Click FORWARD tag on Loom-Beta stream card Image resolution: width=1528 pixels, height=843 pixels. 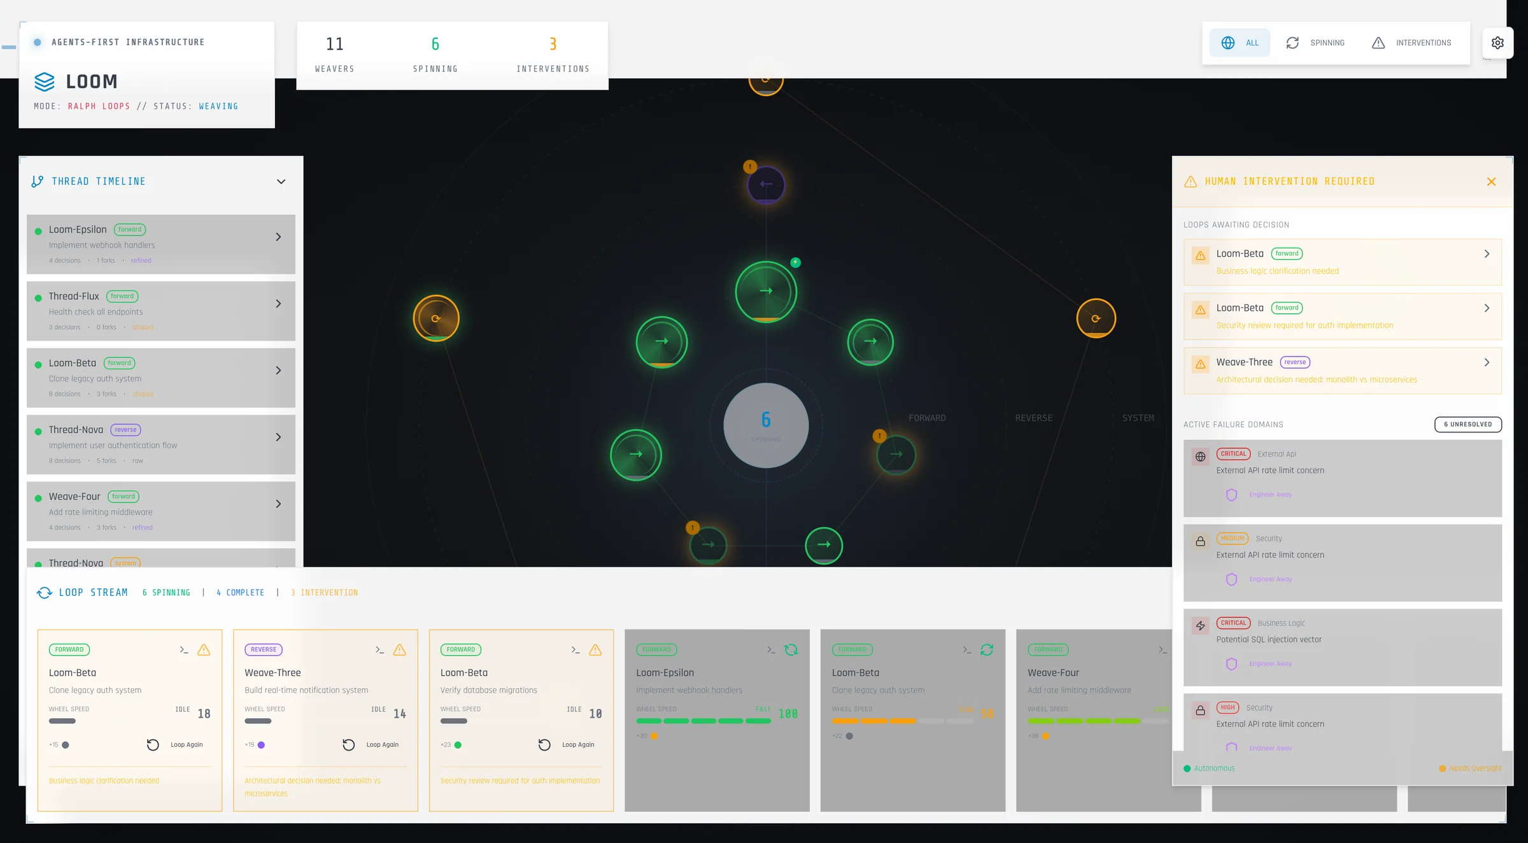(x=69, y=650)
